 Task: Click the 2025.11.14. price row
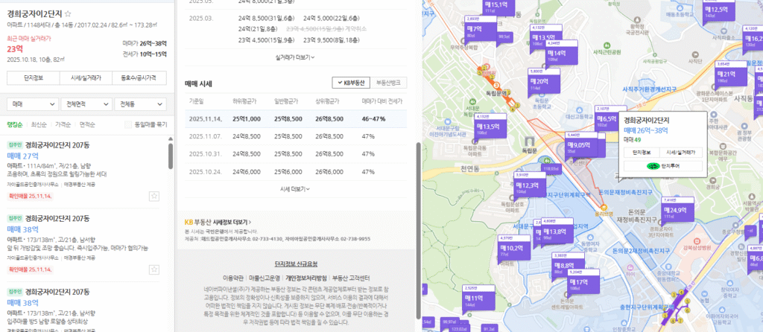(296, 118)
